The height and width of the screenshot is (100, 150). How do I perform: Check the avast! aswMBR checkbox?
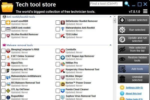(3, 23)
